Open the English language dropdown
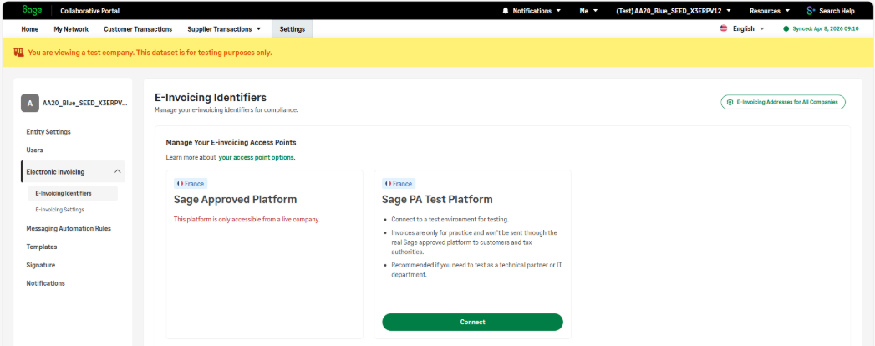Screen dimensions: 875x346 click(748, 28)
